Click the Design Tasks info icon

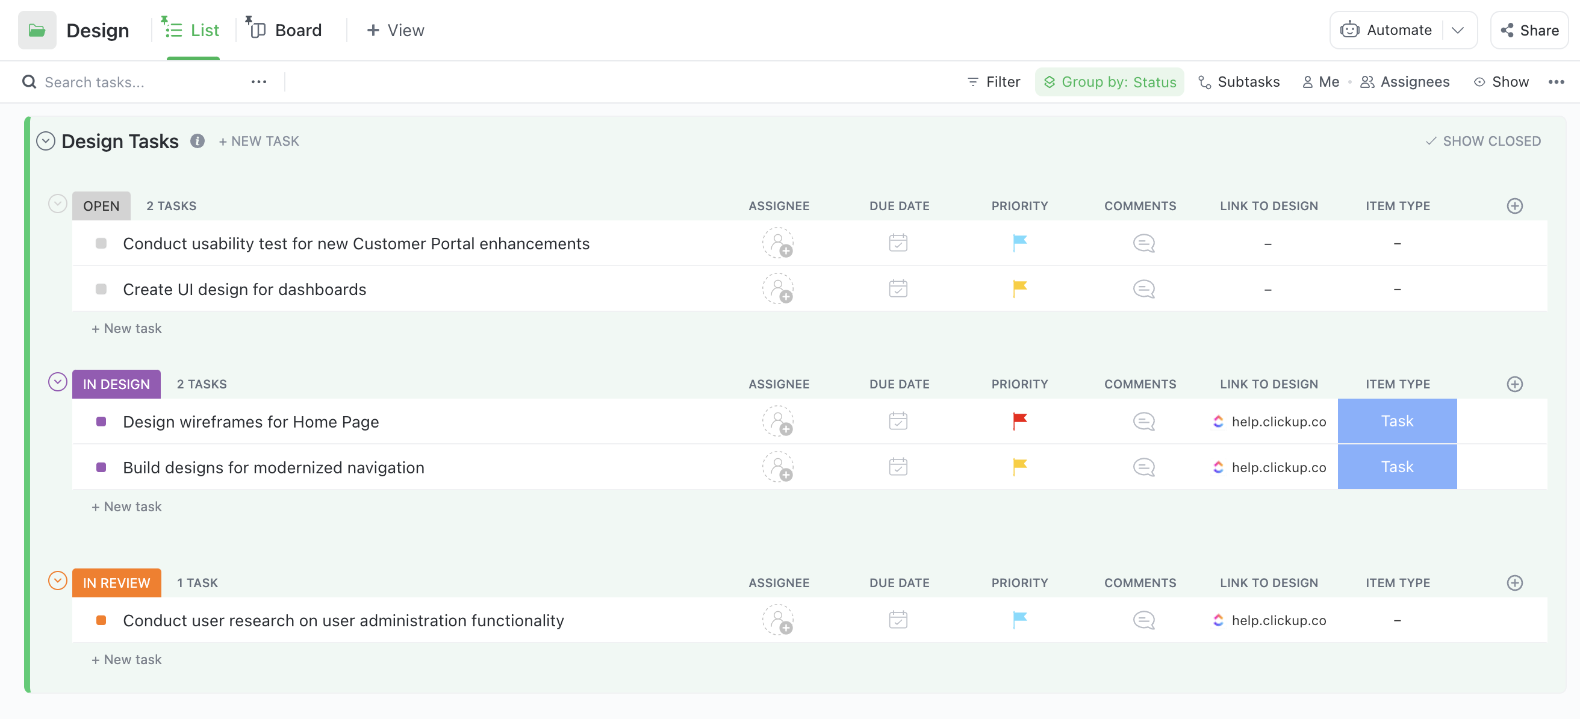tap(197, 141)
